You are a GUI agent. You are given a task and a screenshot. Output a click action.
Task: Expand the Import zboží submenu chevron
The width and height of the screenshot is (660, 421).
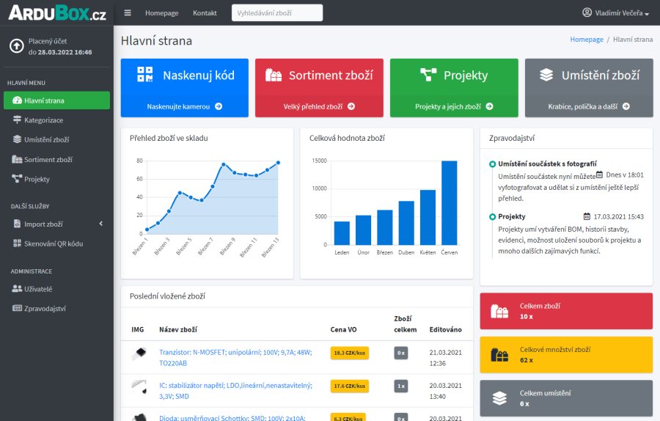point(100,224)
